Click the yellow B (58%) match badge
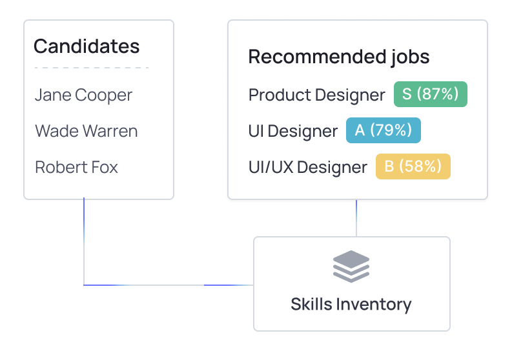523x351 pixels. 413,166
